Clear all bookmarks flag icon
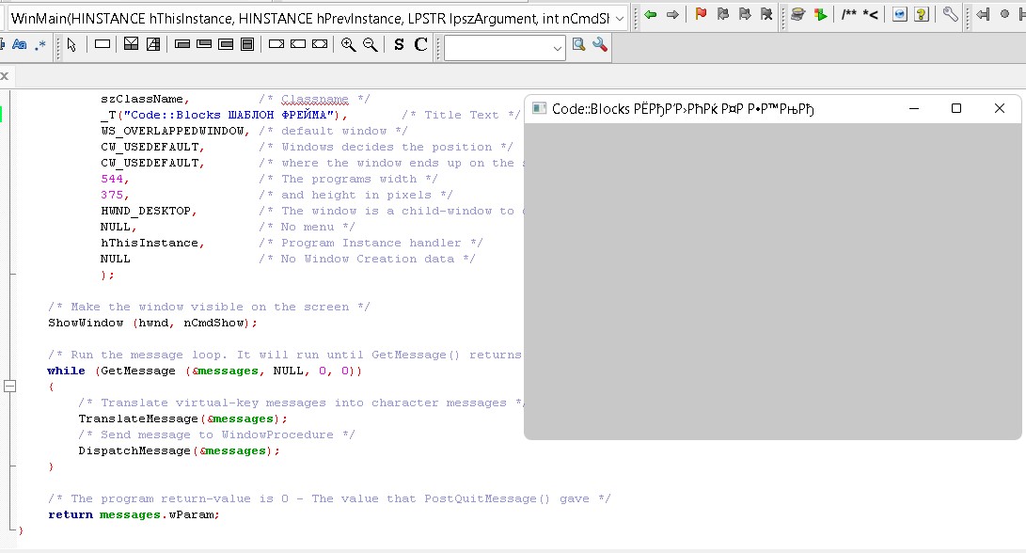This screenshot has width=1026, height=553. [766, 14]
